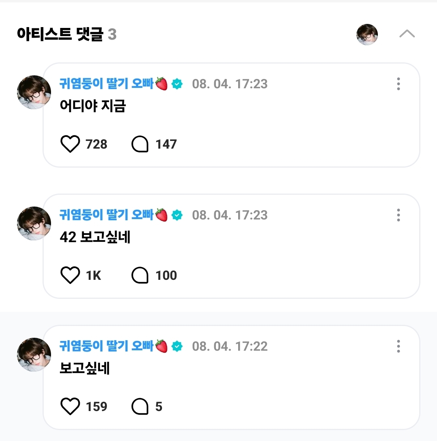This screenshot has height=441, width=437.
Task: Open replies on the 17:22 '보고싶네' comment
Action: [140, 407]
